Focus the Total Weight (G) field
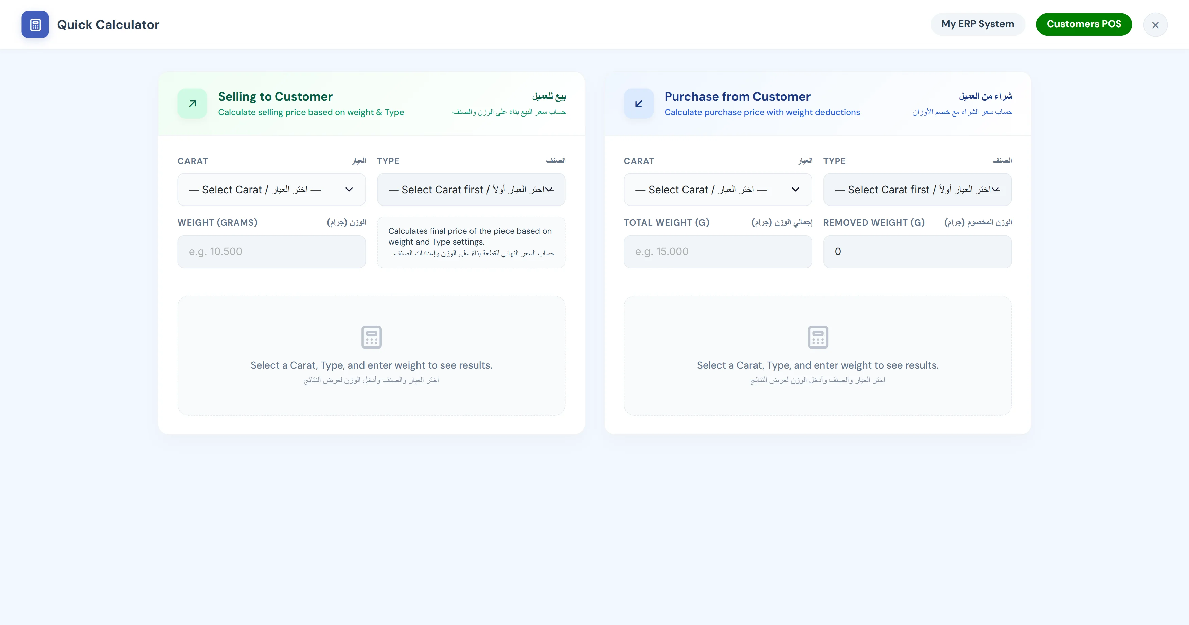This screenshot has width=1189, height=625. pyautogui.click(x=718, y=252)
